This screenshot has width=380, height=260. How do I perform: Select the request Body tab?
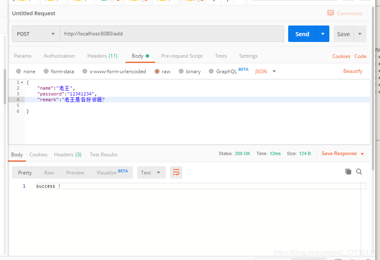(140, 56)
